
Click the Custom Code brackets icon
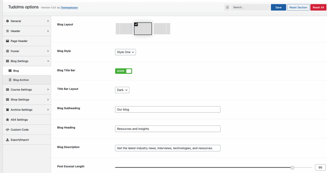[8, 130]
